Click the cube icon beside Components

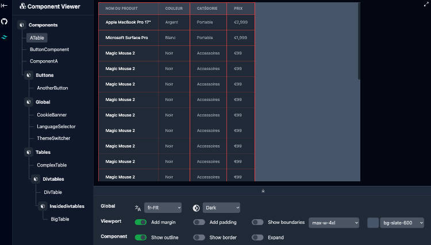pos(21,25)
